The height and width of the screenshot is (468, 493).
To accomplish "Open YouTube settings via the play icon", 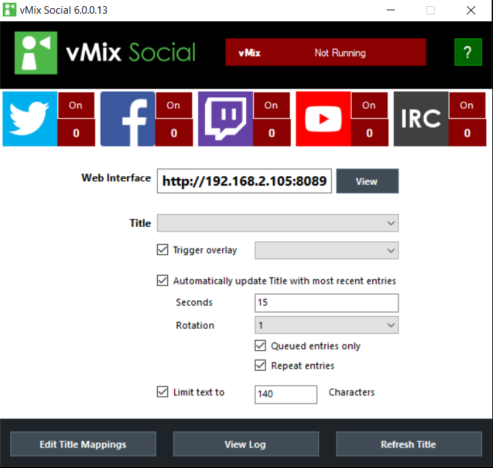I will pos(323,119).
